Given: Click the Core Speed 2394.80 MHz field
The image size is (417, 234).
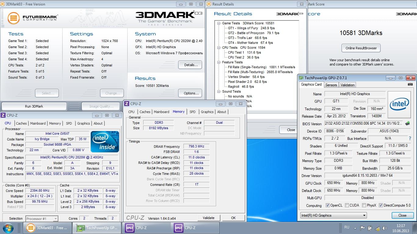Looking at the screenshot, I should (x=40, y=191).
